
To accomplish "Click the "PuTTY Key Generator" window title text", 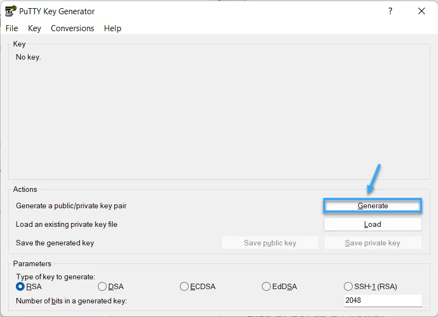I will tap(57, 11).
